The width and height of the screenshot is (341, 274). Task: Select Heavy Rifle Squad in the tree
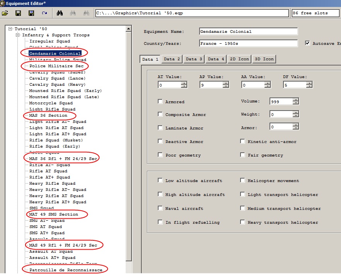(x=52, y=183)
